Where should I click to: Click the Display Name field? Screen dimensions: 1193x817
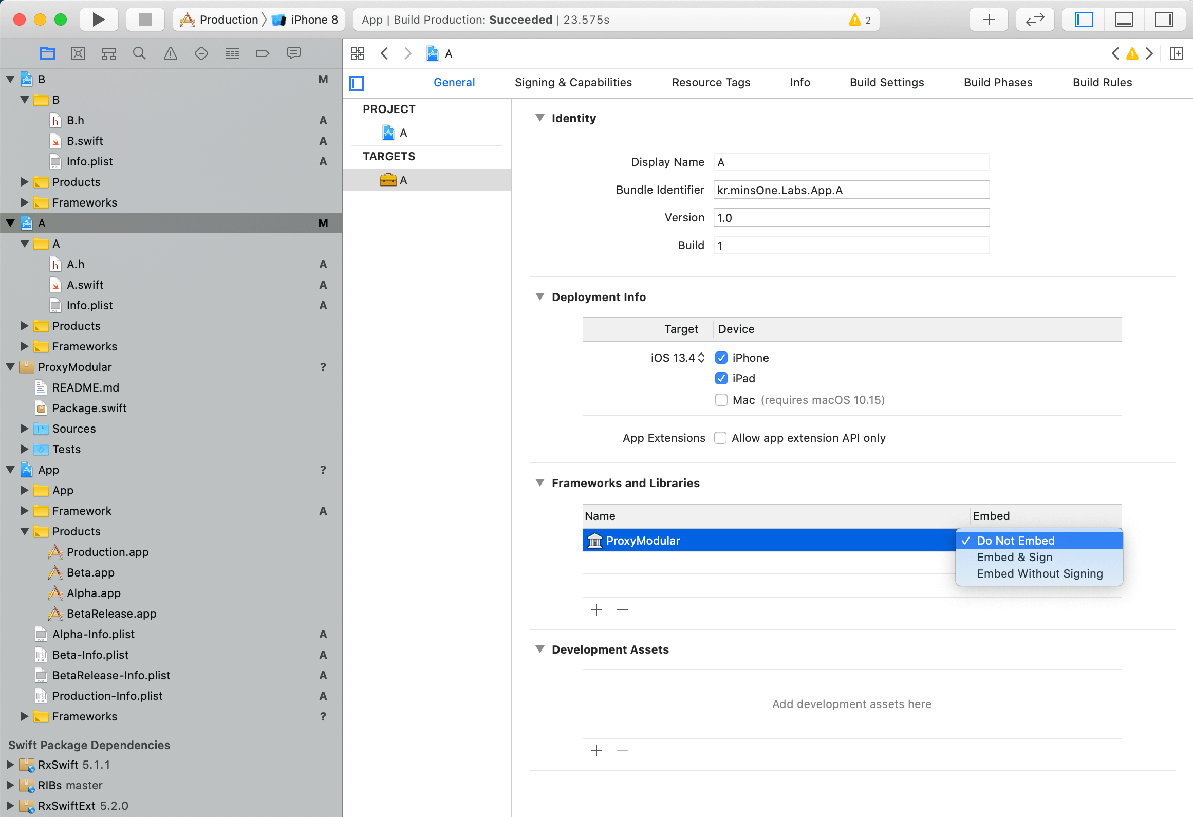pos(851,162)
